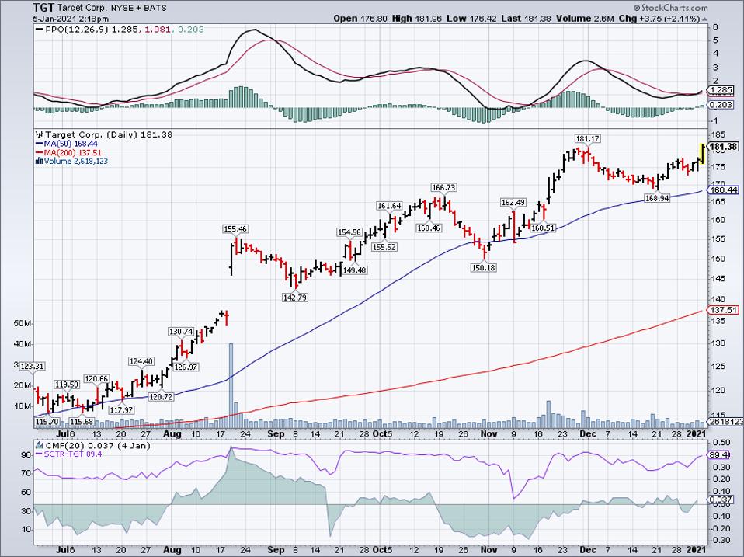Image resolution: width=744 pixels, height=557 pixels.
Task: Click the 137.51 moving average tag on right axis
Action: click(x=723, y=310)
